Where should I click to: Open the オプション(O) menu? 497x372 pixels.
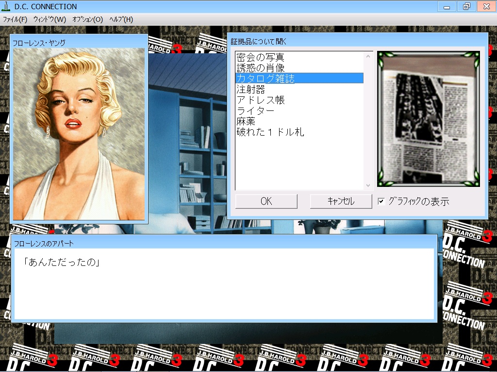[x=87, y=19]
